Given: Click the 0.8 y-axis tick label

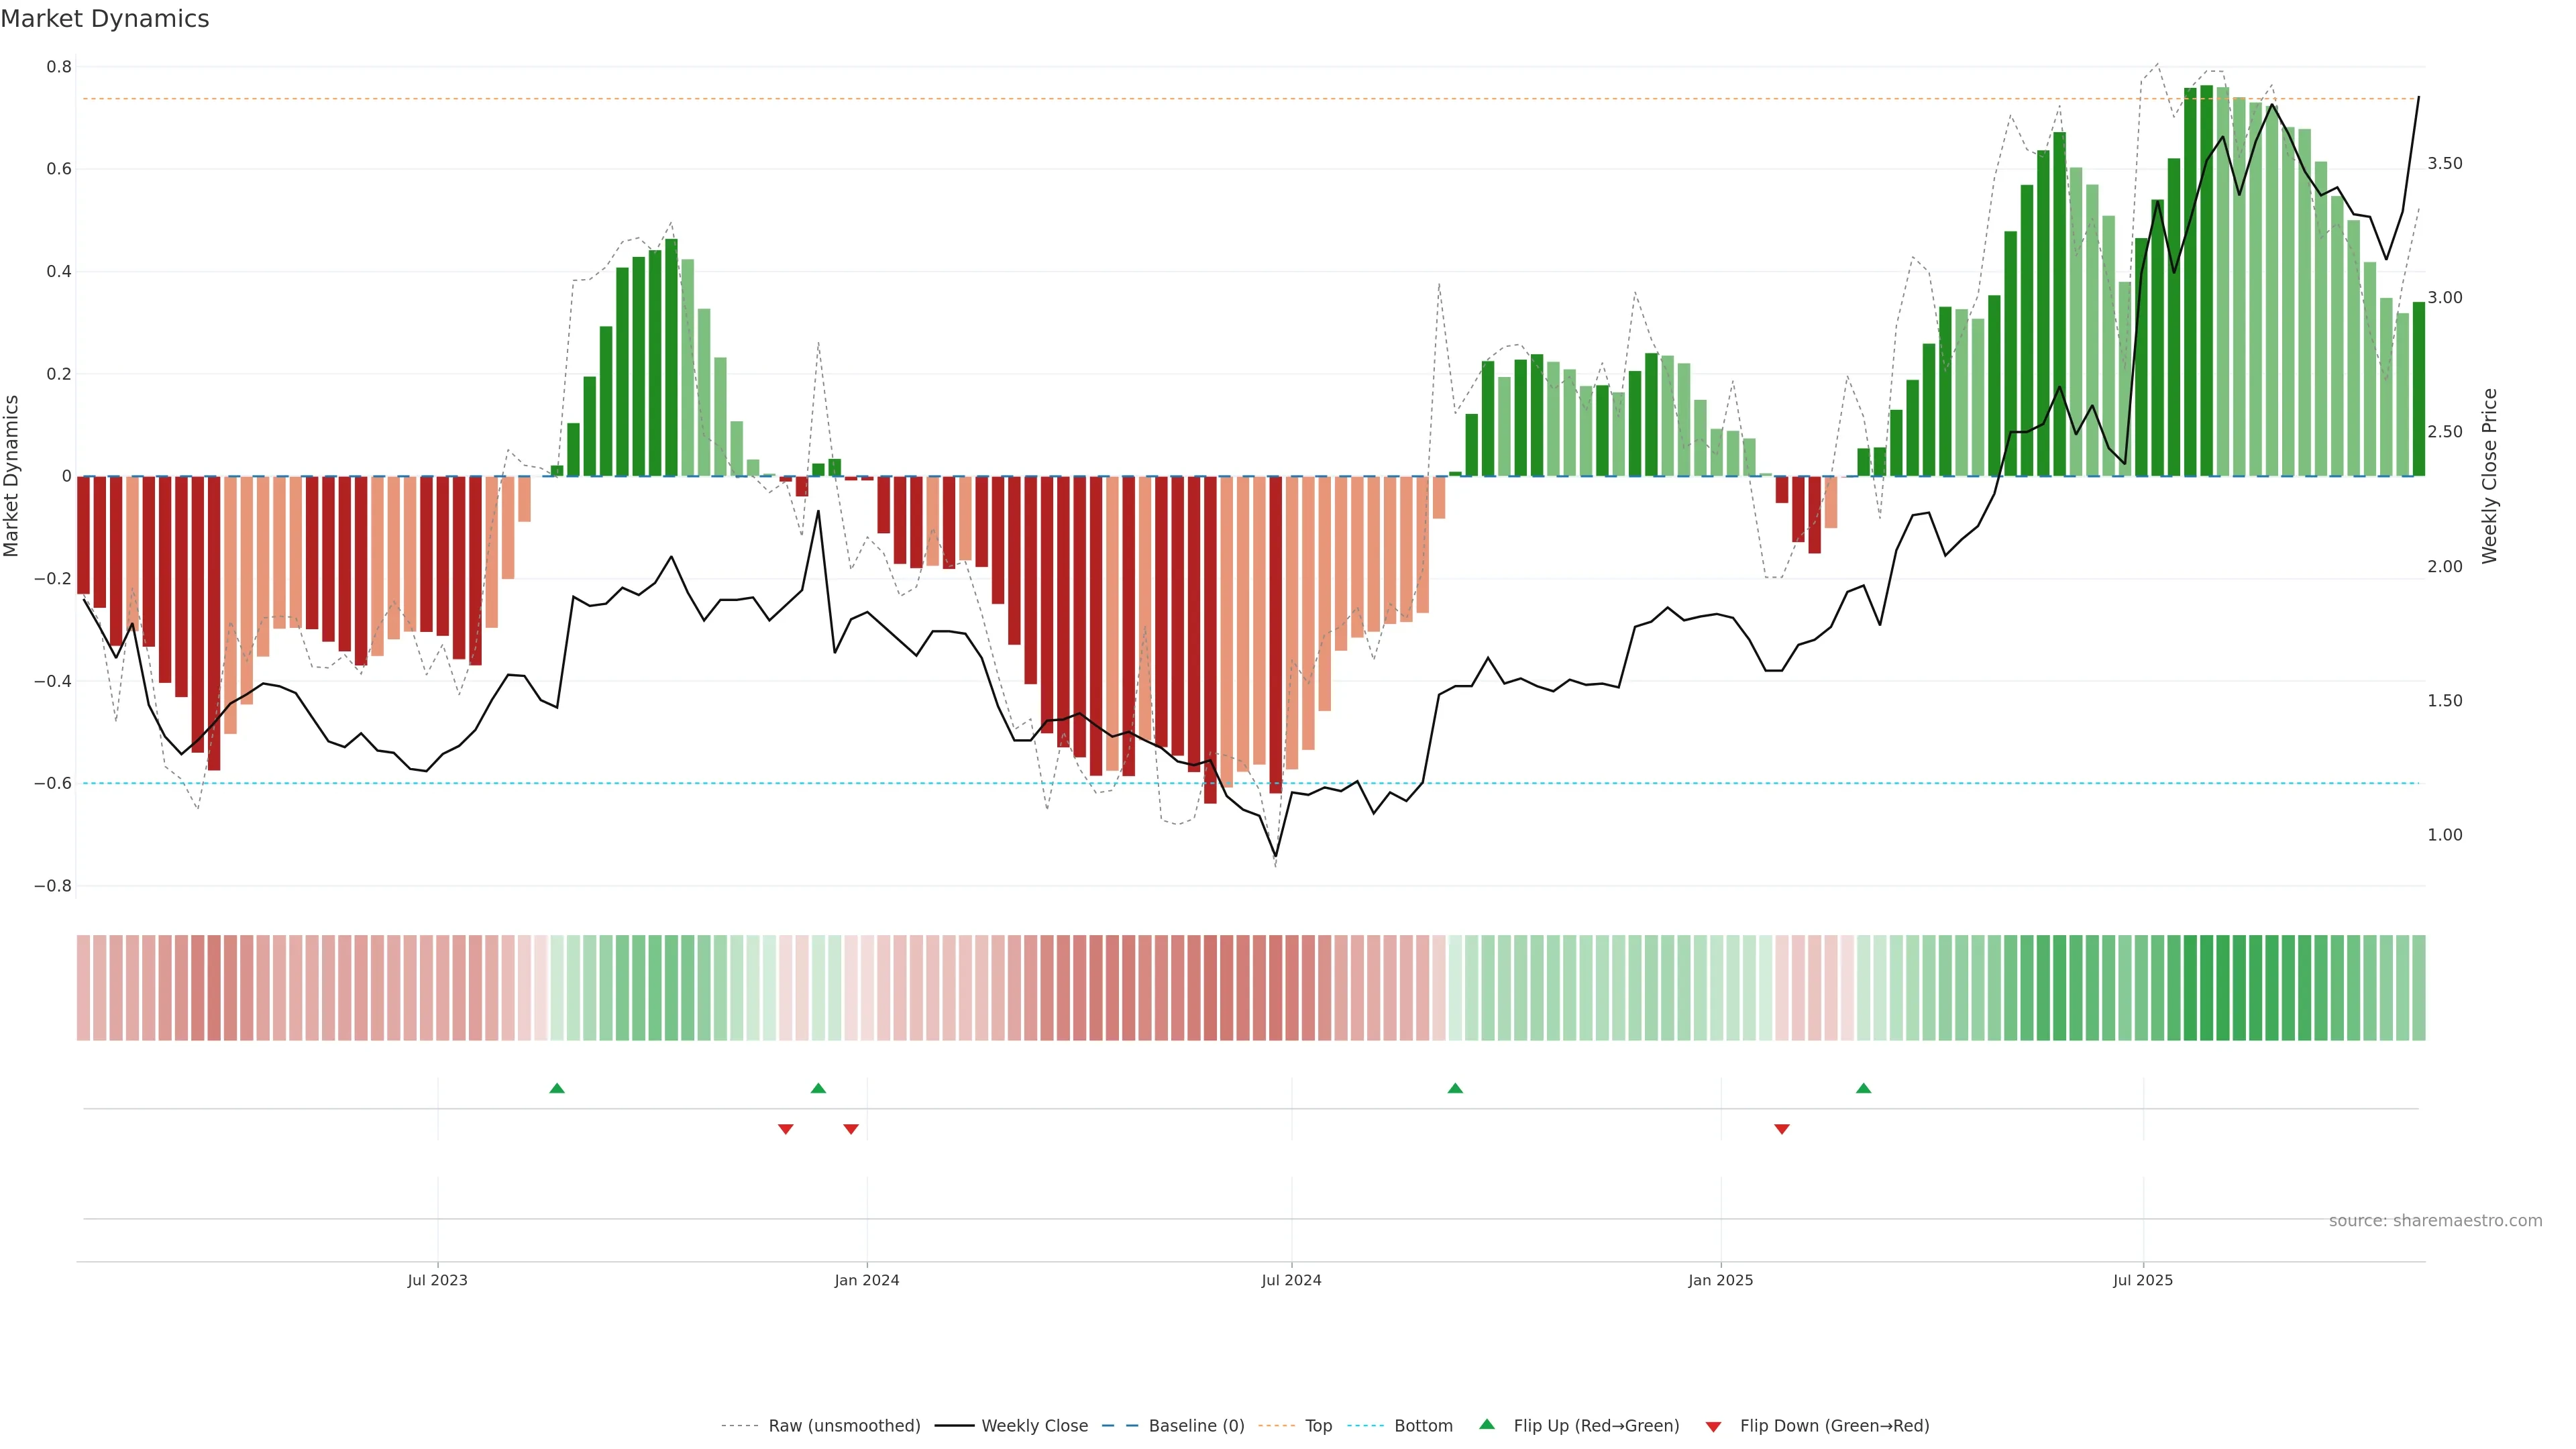Looking at the screenshot, I should click(59, 67).
